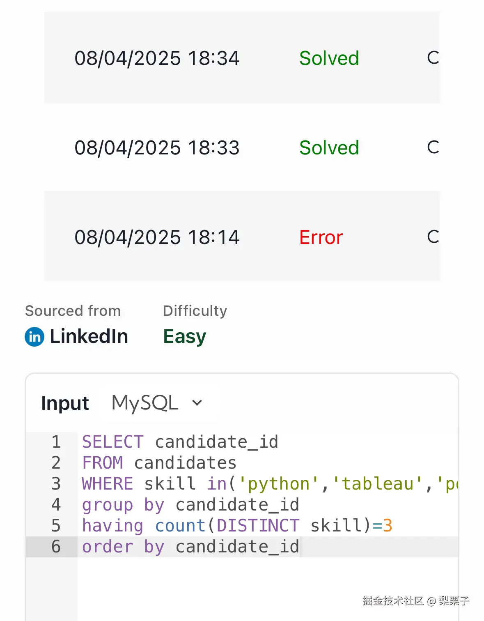This screenshot has width=484, height=621.
Task: Open the 08/04/2025 18:33 submission date
Action: point(157,148)
